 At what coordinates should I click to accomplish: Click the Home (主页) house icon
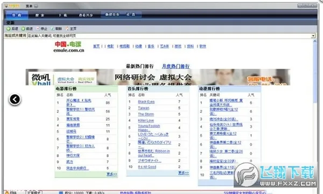(x=67, y=29)
